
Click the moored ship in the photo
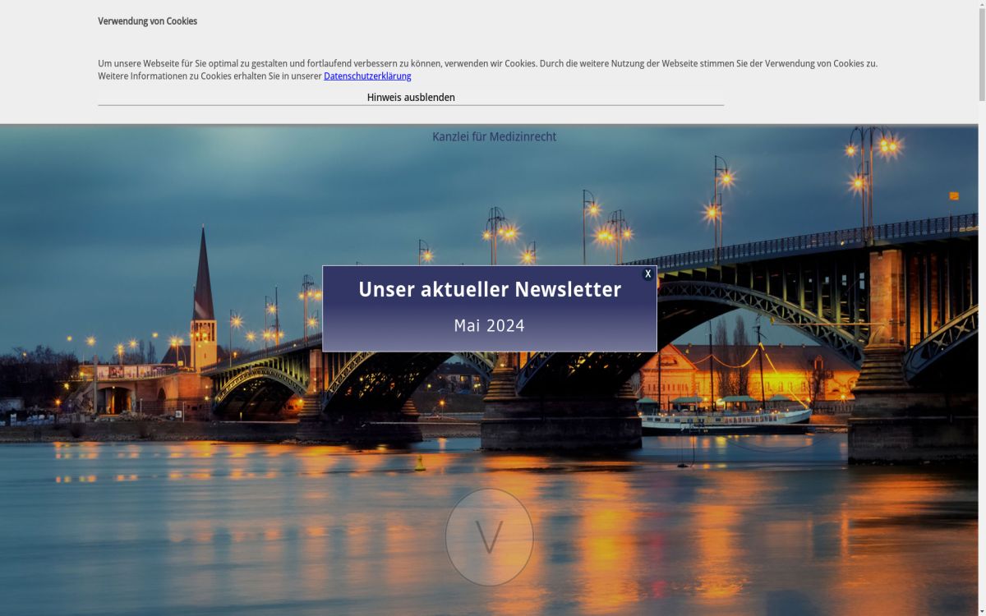coord(723,417)
